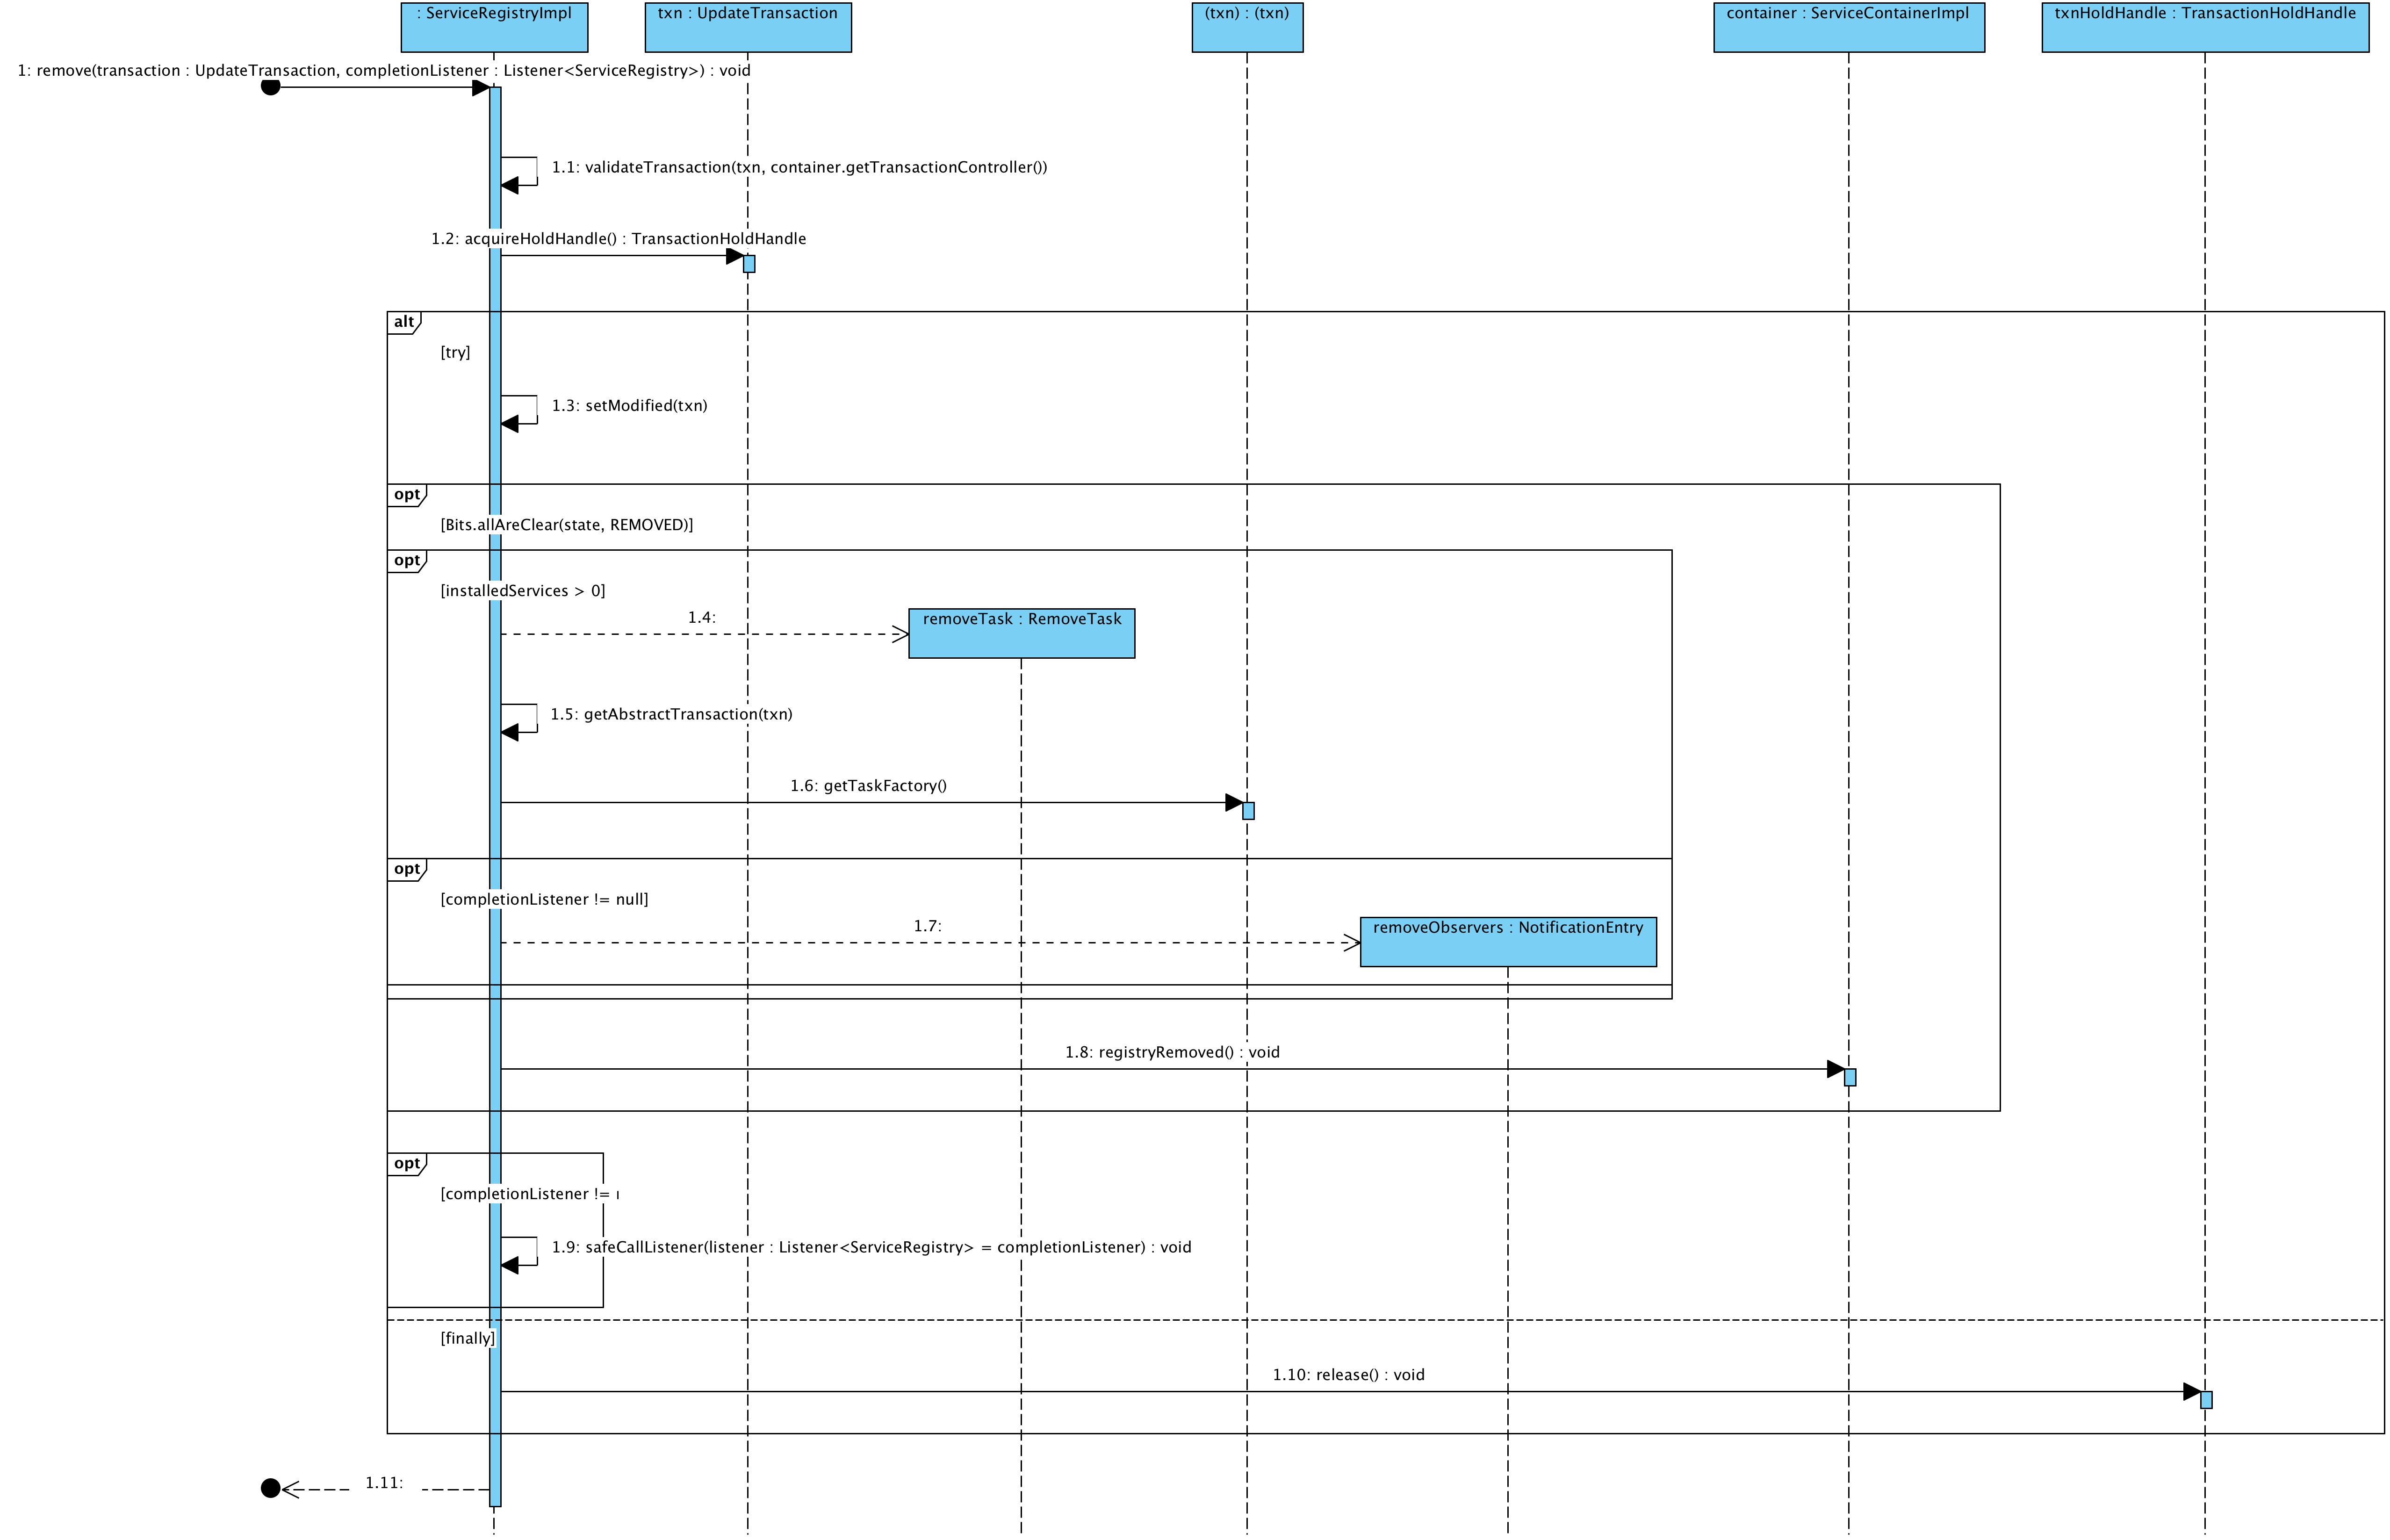Click the opt tag above Bits.allAreClear guard
Viewport: 2390px width, 1540px height.
pyautogui.click(x=407, y=495)
